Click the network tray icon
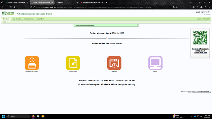This screenshot has height=119, width=212. click(198, 116)
